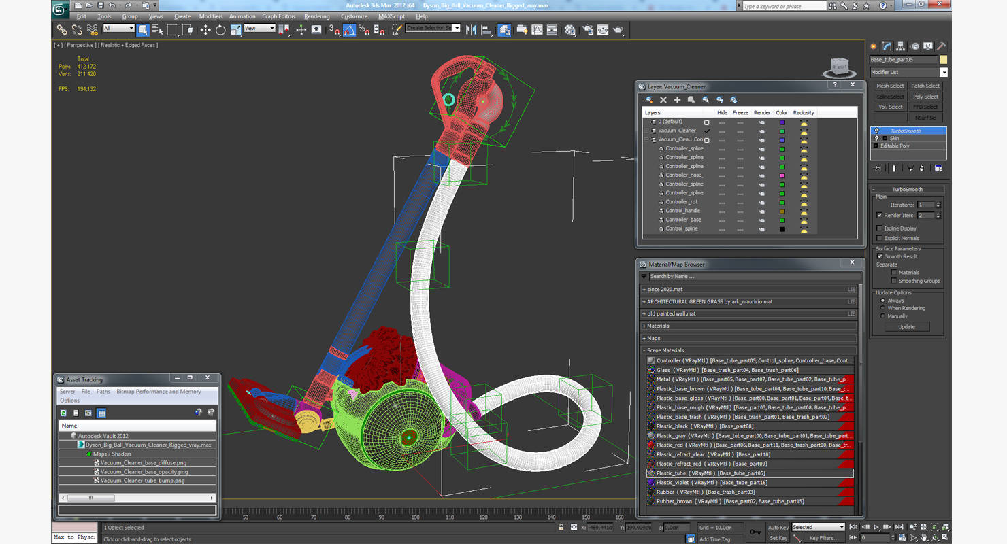Click the Poly Select button
Image resolution: width=1007 pixels, height=544 pixels.
point(925,97)
